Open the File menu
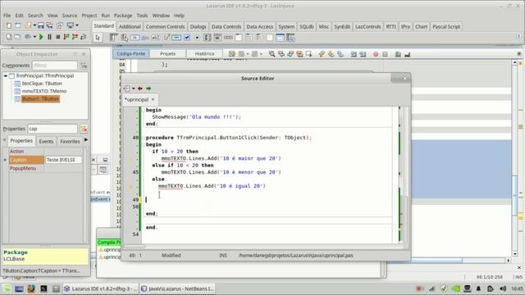The width and height of the screenshot is (525, 295). coord(7,16)
